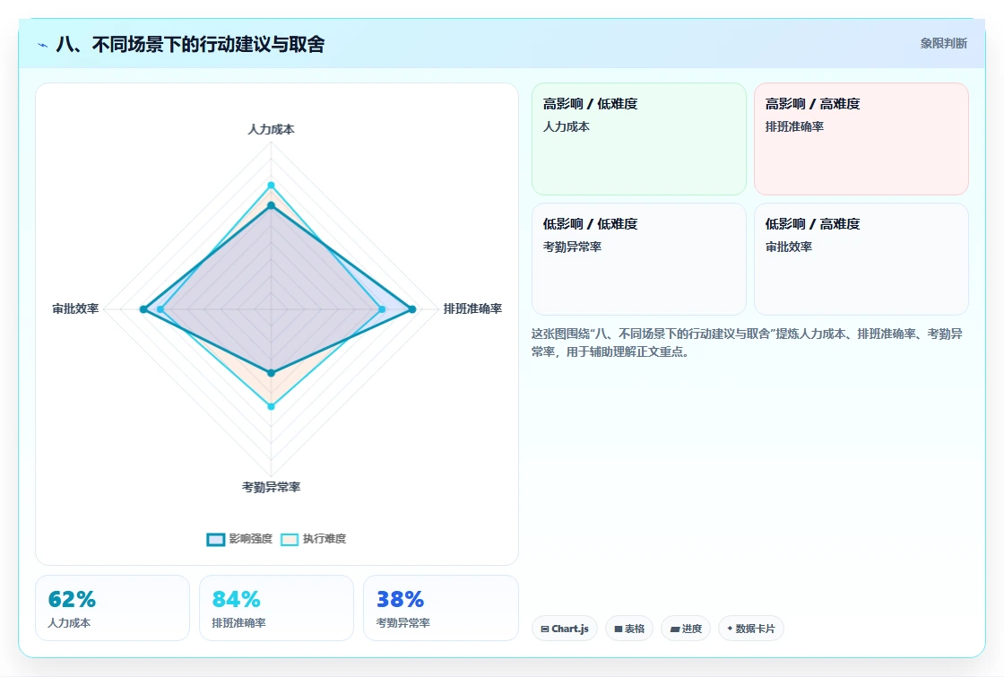Select the 进度 tag chip
This screenshot has width=1004, height=677.
click(x=686, y=629)
